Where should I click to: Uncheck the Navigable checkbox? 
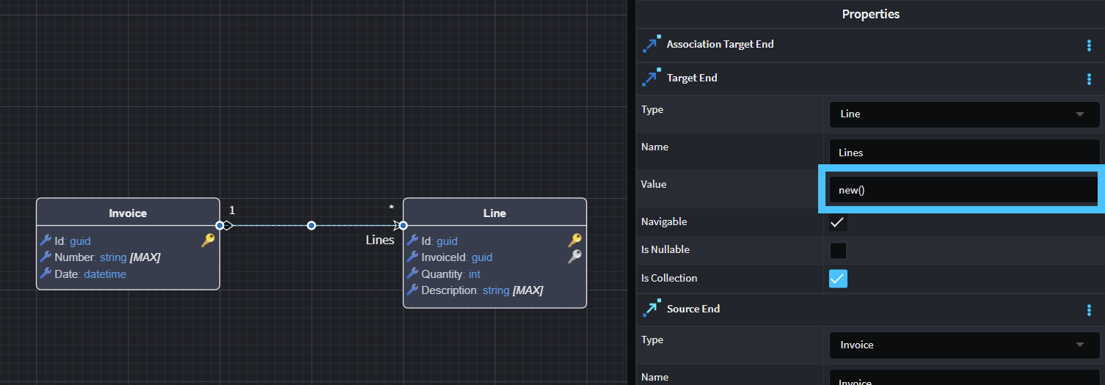pos(838,222)
